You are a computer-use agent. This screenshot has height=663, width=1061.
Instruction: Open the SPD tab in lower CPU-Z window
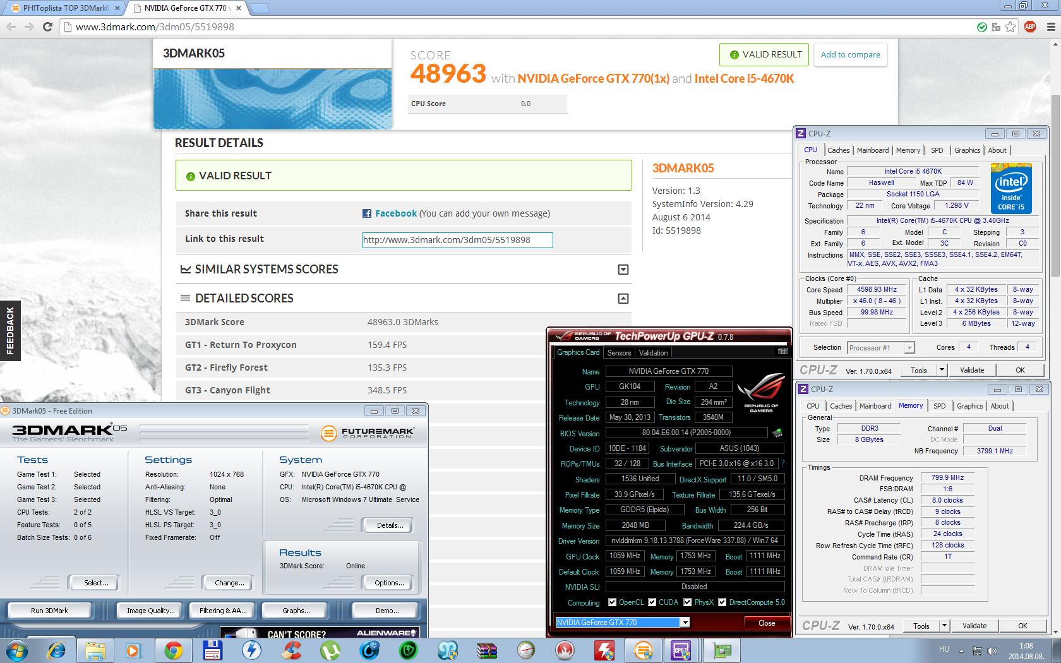coord(940,406)
